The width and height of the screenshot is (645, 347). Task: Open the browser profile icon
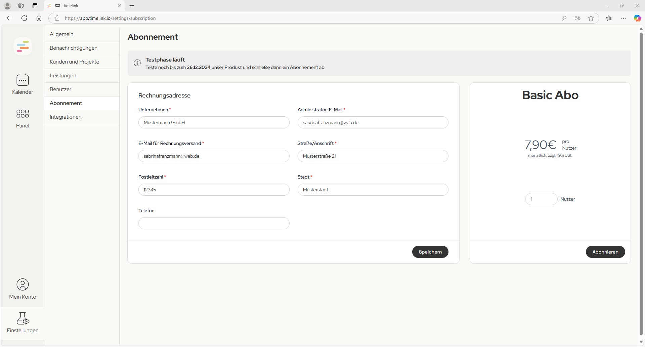tap(7, 6)
